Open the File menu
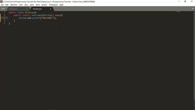Viewport: 195px width, 110px height. (2, 5)
